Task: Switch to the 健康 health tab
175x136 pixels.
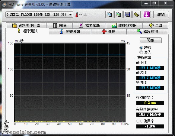Action: click(x=109, y=31)
